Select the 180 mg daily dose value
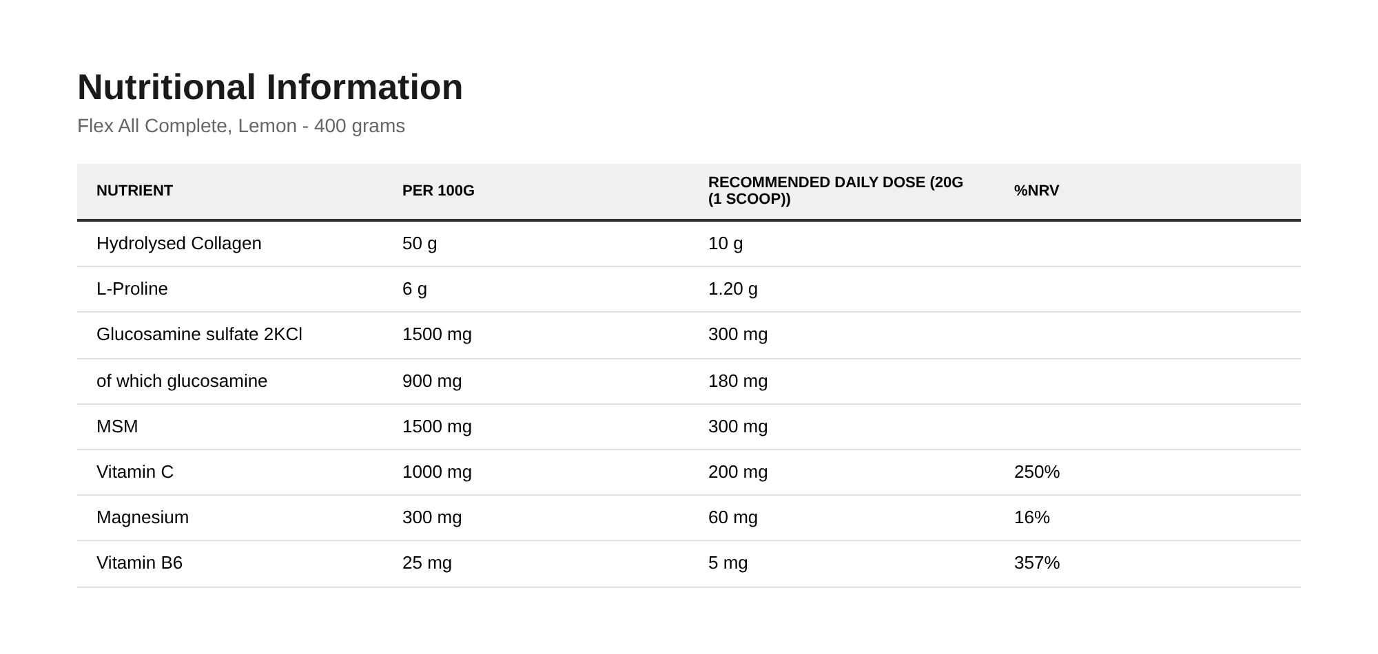Viewport: 1378px width, 654px height. (738, 381)
